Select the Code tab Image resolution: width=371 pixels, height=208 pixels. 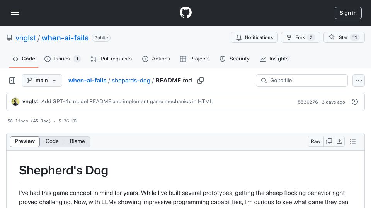24,59
